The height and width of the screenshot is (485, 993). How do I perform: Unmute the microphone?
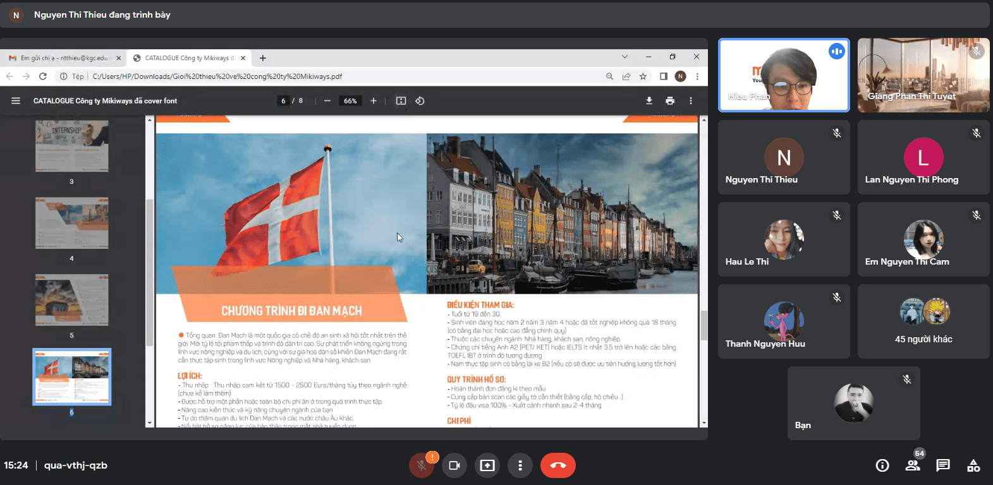[x=421, y=465]
